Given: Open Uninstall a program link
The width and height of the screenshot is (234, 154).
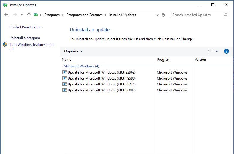Looking at the screenshot, I should pyautogui.click(x=25, y=38).
